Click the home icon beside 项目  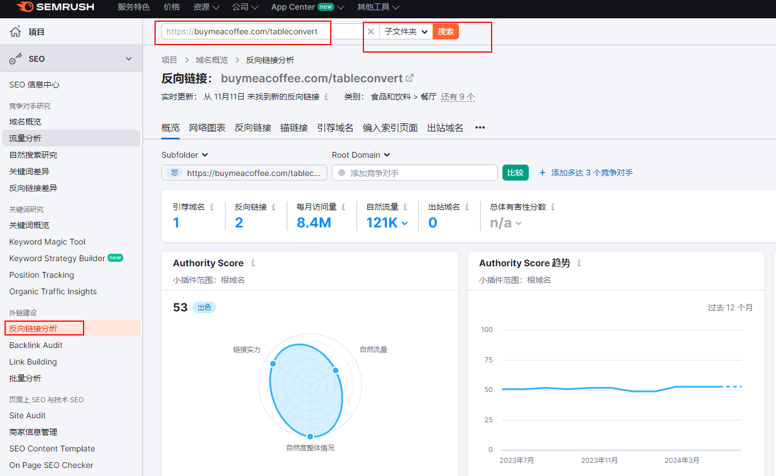15,32
